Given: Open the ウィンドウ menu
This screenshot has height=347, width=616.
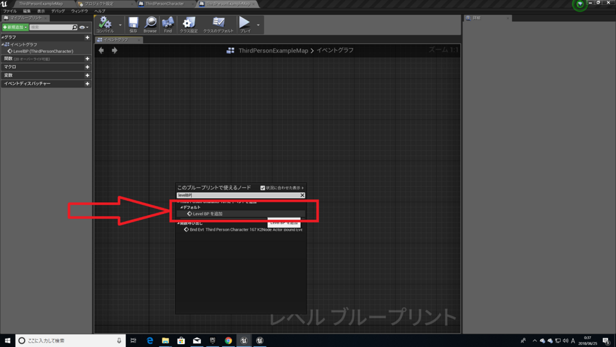Looking at the screenshot, I should coord(79,11).
